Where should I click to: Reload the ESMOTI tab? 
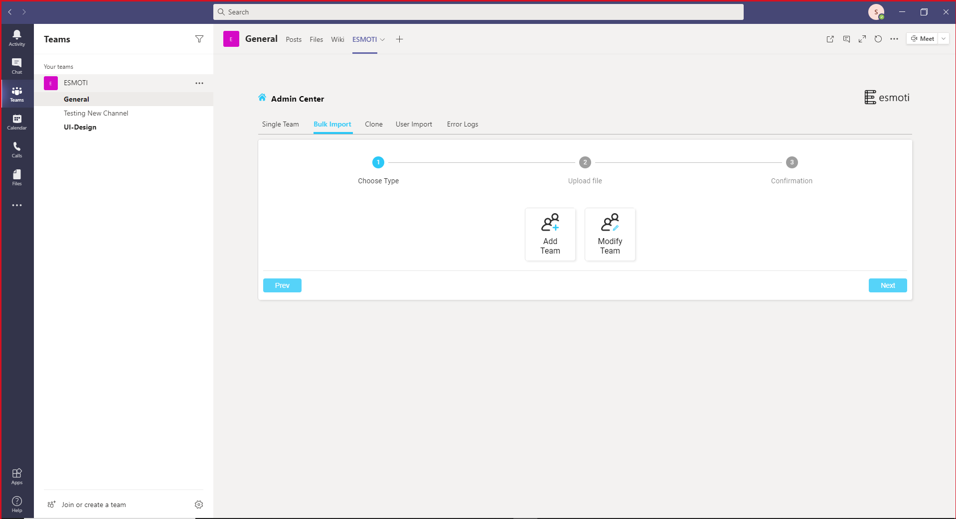click(878, 39)
